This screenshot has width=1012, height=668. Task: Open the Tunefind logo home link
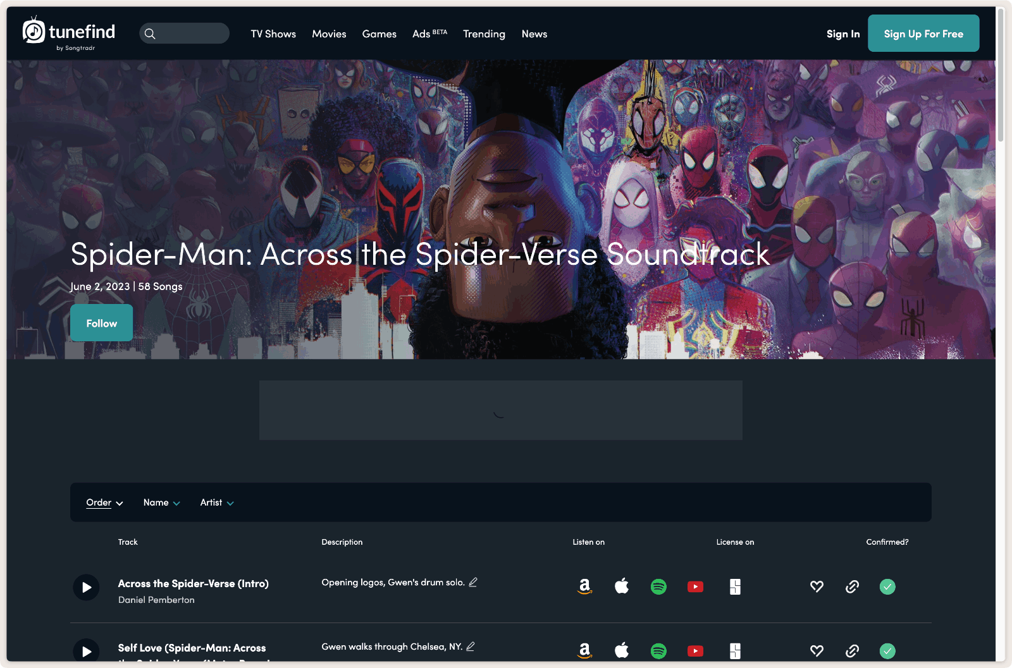point(69,33)
